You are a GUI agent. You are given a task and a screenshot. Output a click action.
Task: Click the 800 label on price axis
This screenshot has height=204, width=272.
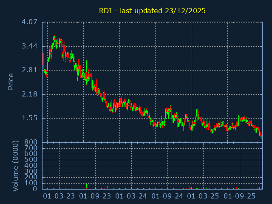[x=31, y=142]
